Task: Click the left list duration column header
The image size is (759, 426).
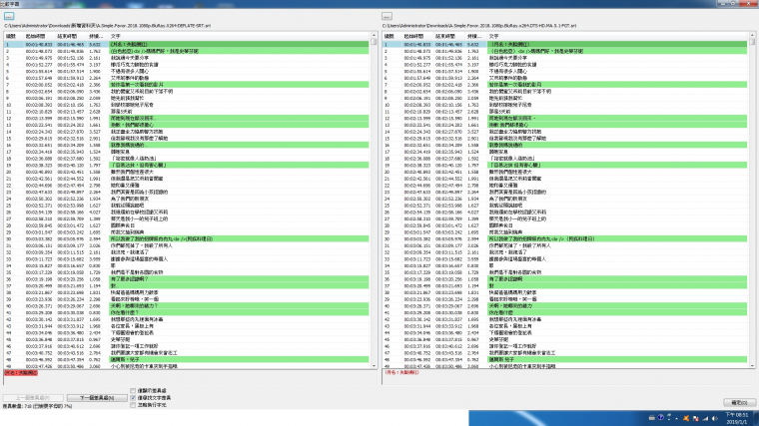Action: pyautogui.click(x=98, y=36)
